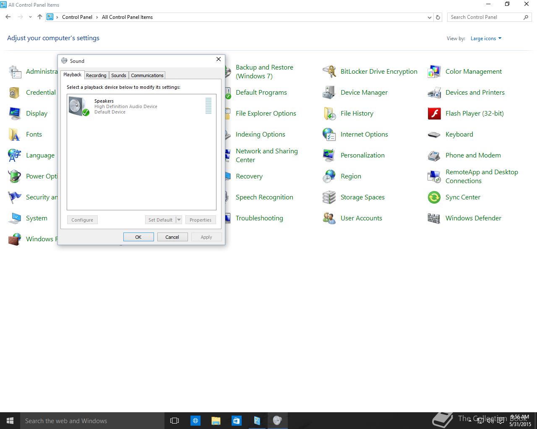Open the View by Large icons dropdown
Viewport: 537px width, 429px height.
tap(486, 39)
